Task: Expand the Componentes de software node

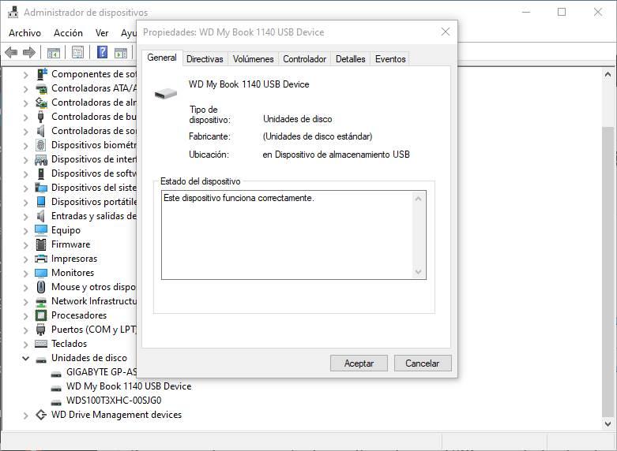Action: [x=25, y=74]
